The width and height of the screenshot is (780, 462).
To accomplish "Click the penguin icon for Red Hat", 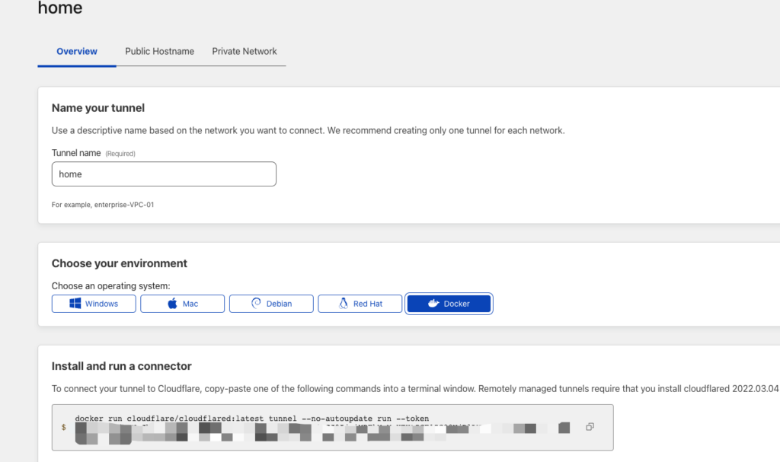I will 344,304.
